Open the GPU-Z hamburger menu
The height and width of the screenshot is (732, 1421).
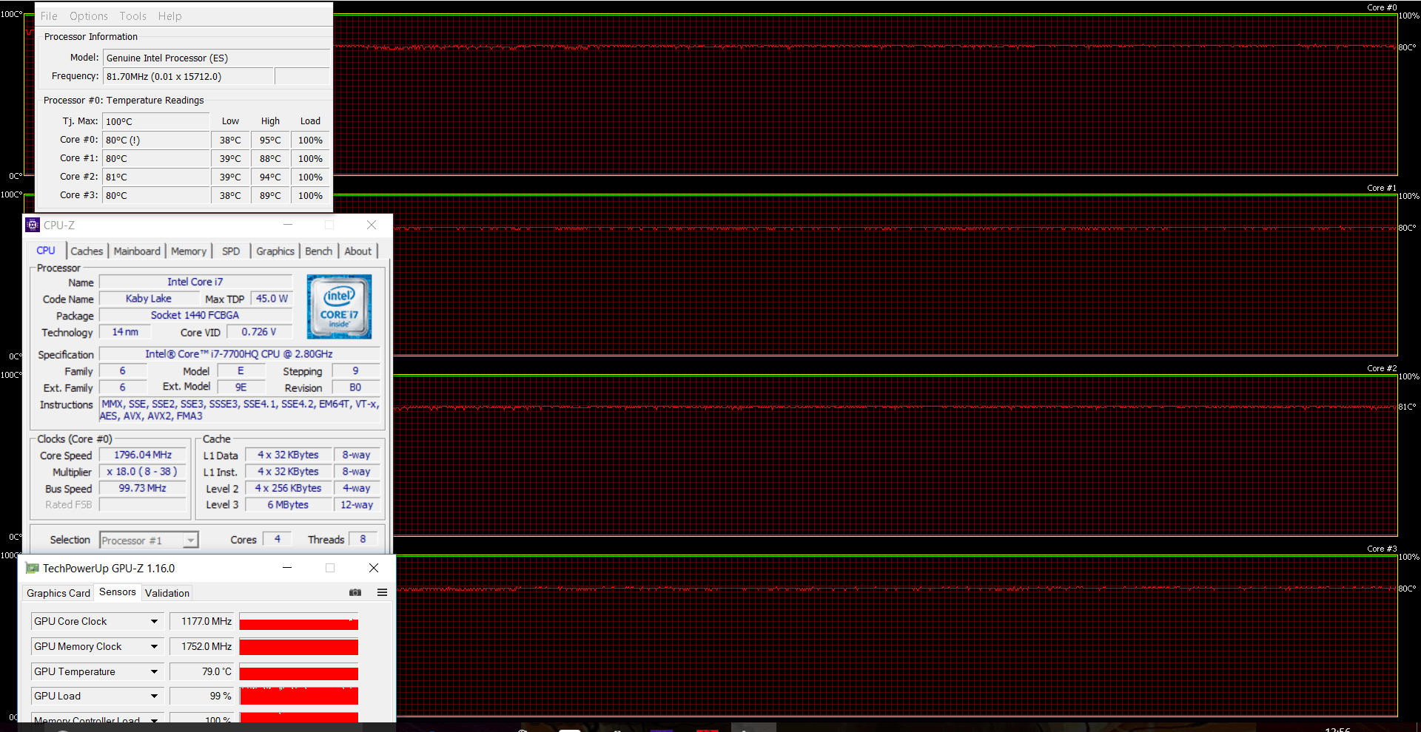point(382,592)
